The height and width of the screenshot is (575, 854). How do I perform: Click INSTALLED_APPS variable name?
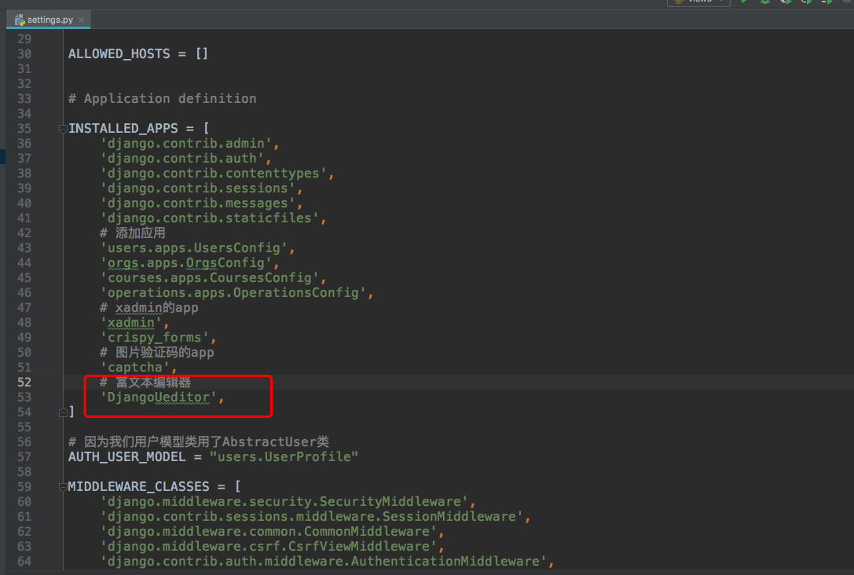coord(123,129)
